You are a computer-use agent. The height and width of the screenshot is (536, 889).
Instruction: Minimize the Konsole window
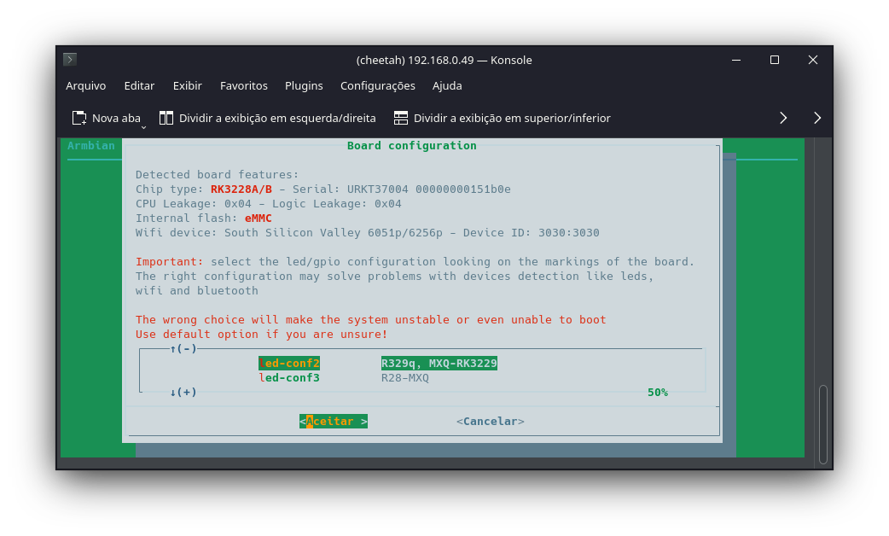coord(736,60)
